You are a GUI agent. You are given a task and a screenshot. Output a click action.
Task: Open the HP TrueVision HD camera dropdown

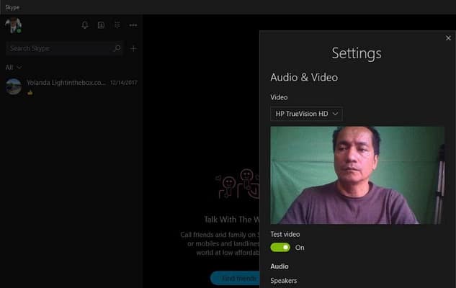[306, 114]
